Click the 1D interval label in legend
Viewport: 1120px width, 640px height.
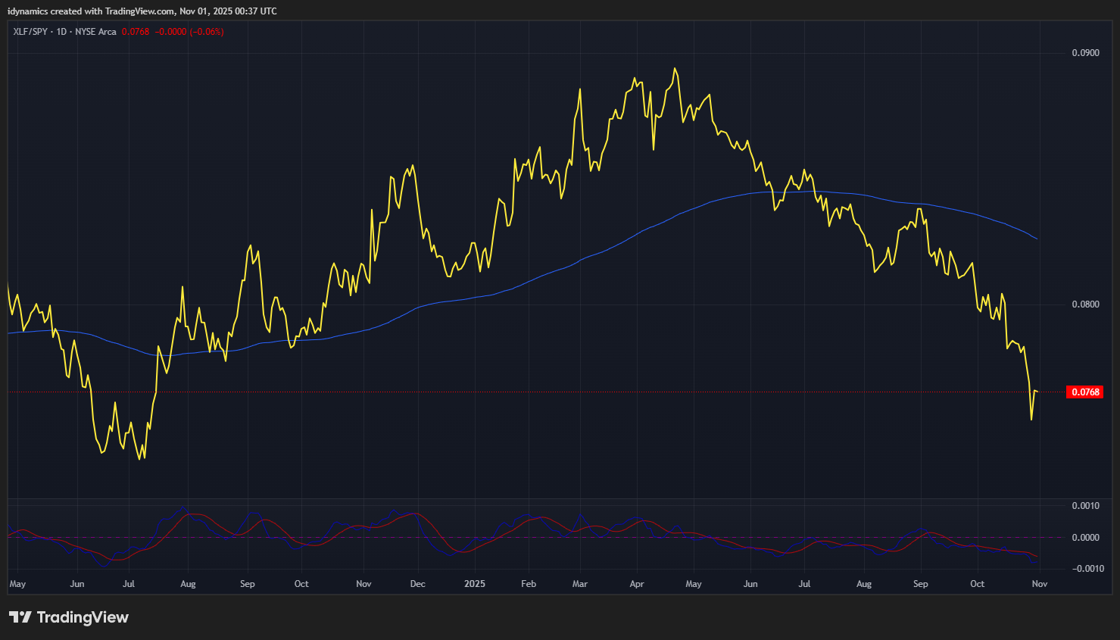[x=61, y=32]
